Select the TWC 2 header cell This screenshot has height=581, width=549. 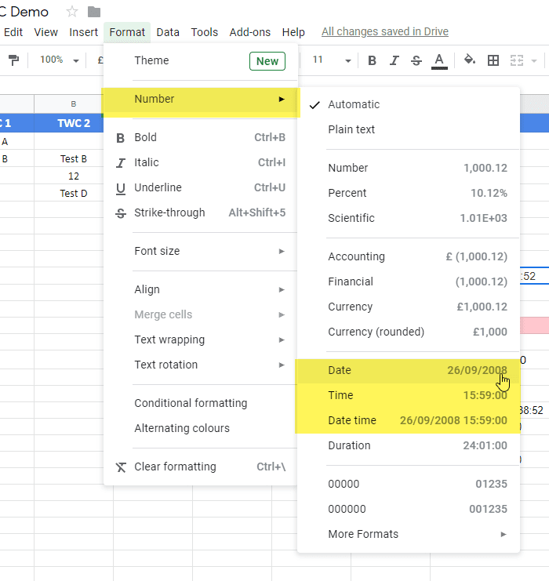pyautogui.click(x=74, y=123)
